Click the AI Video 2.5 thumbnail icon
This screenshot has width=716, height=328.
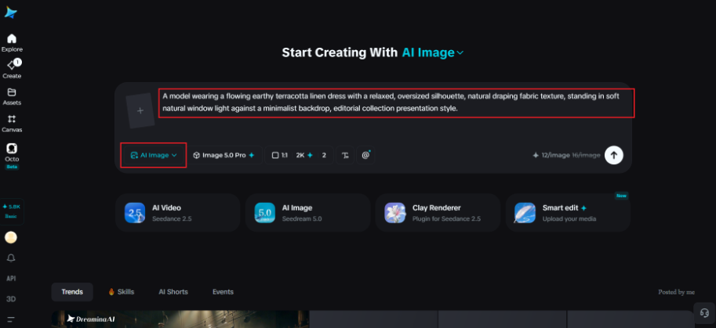click(x=135, y=213)
